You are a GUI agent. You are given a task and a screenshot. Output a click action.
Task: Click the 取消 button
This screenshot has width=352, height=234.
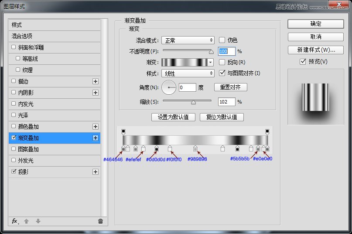[x=316, y=37]
